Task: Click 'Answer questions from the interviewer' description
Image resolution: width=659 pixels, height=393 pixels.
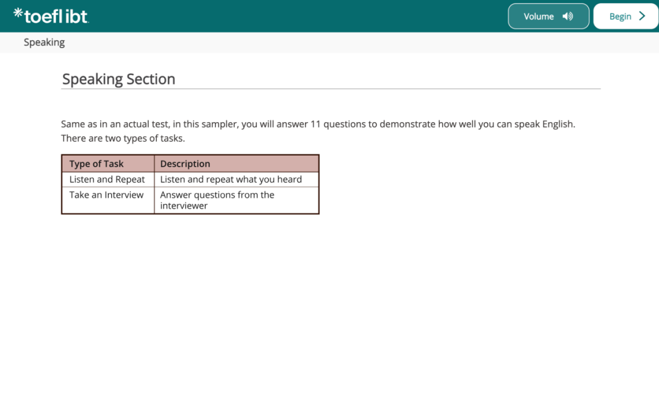Action: click(x=217, y=200)
